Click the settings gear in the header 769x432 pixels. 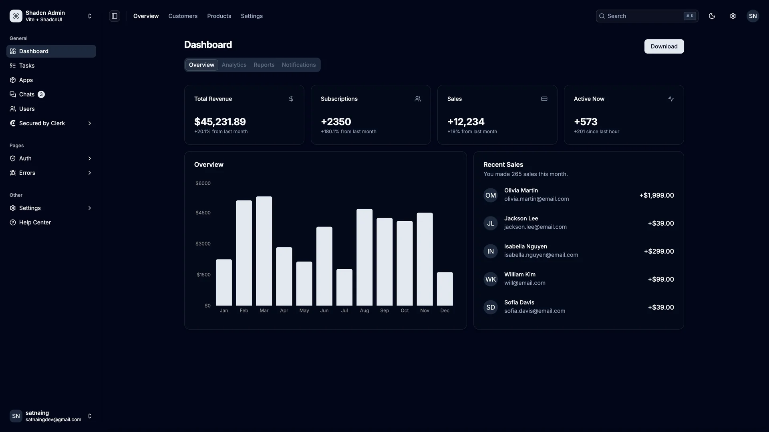click(733, 16)
